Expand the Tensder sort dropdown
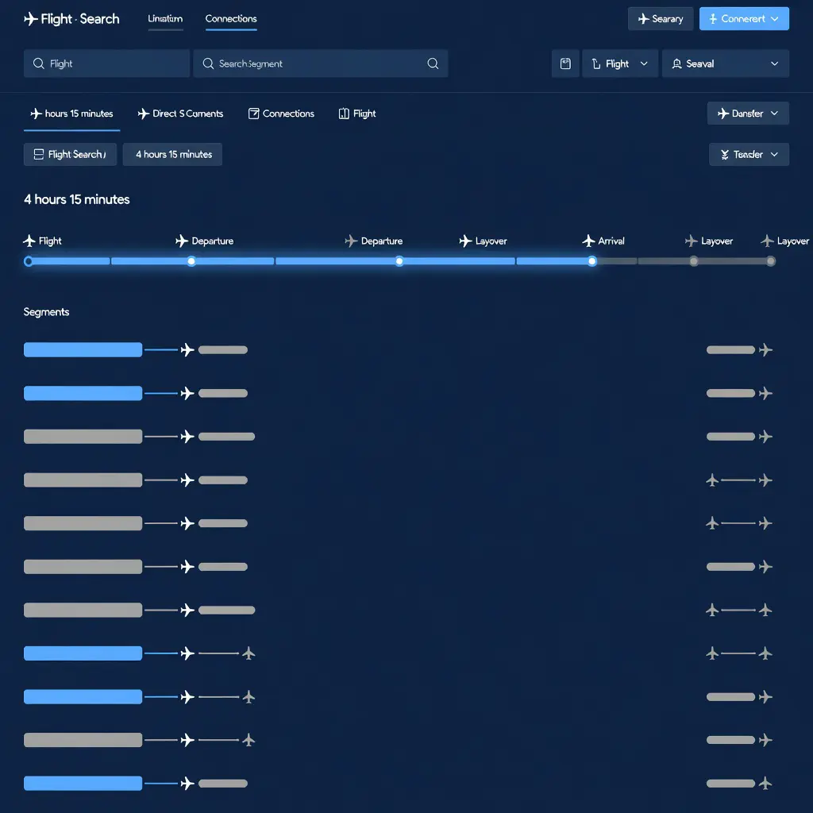 pos(749,155)
